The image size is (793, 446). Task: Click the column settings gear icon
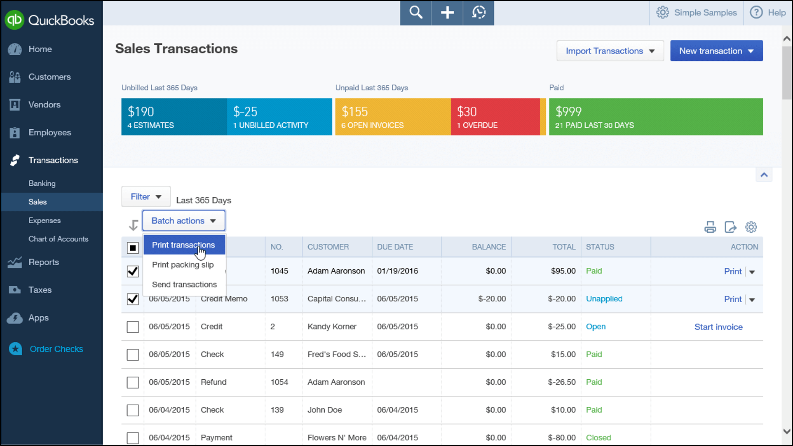(751, 227)
